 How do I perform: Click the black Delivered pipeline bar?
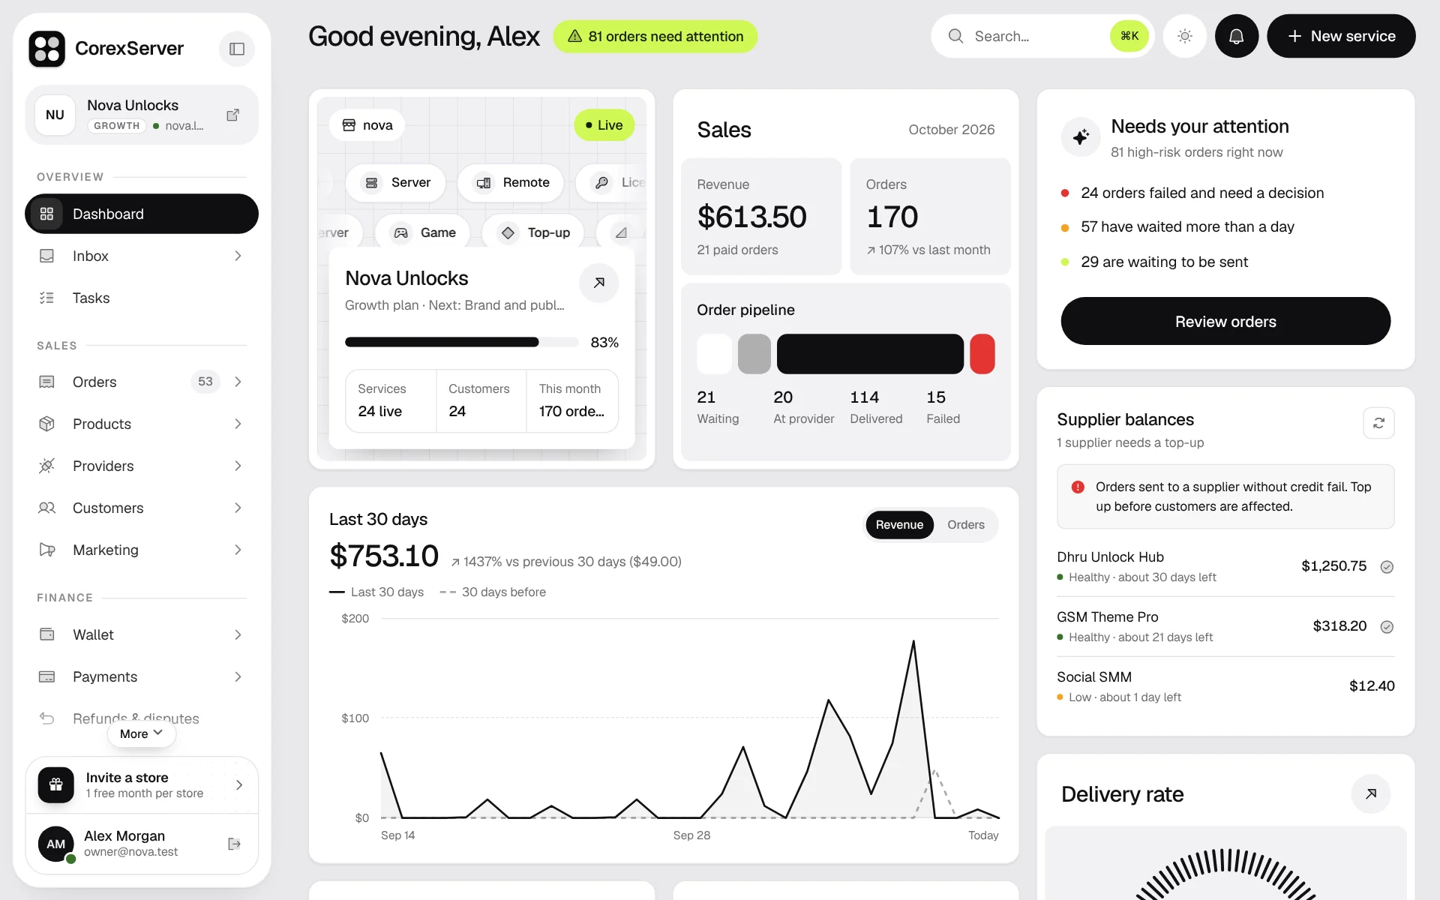[x=870, y=354]
